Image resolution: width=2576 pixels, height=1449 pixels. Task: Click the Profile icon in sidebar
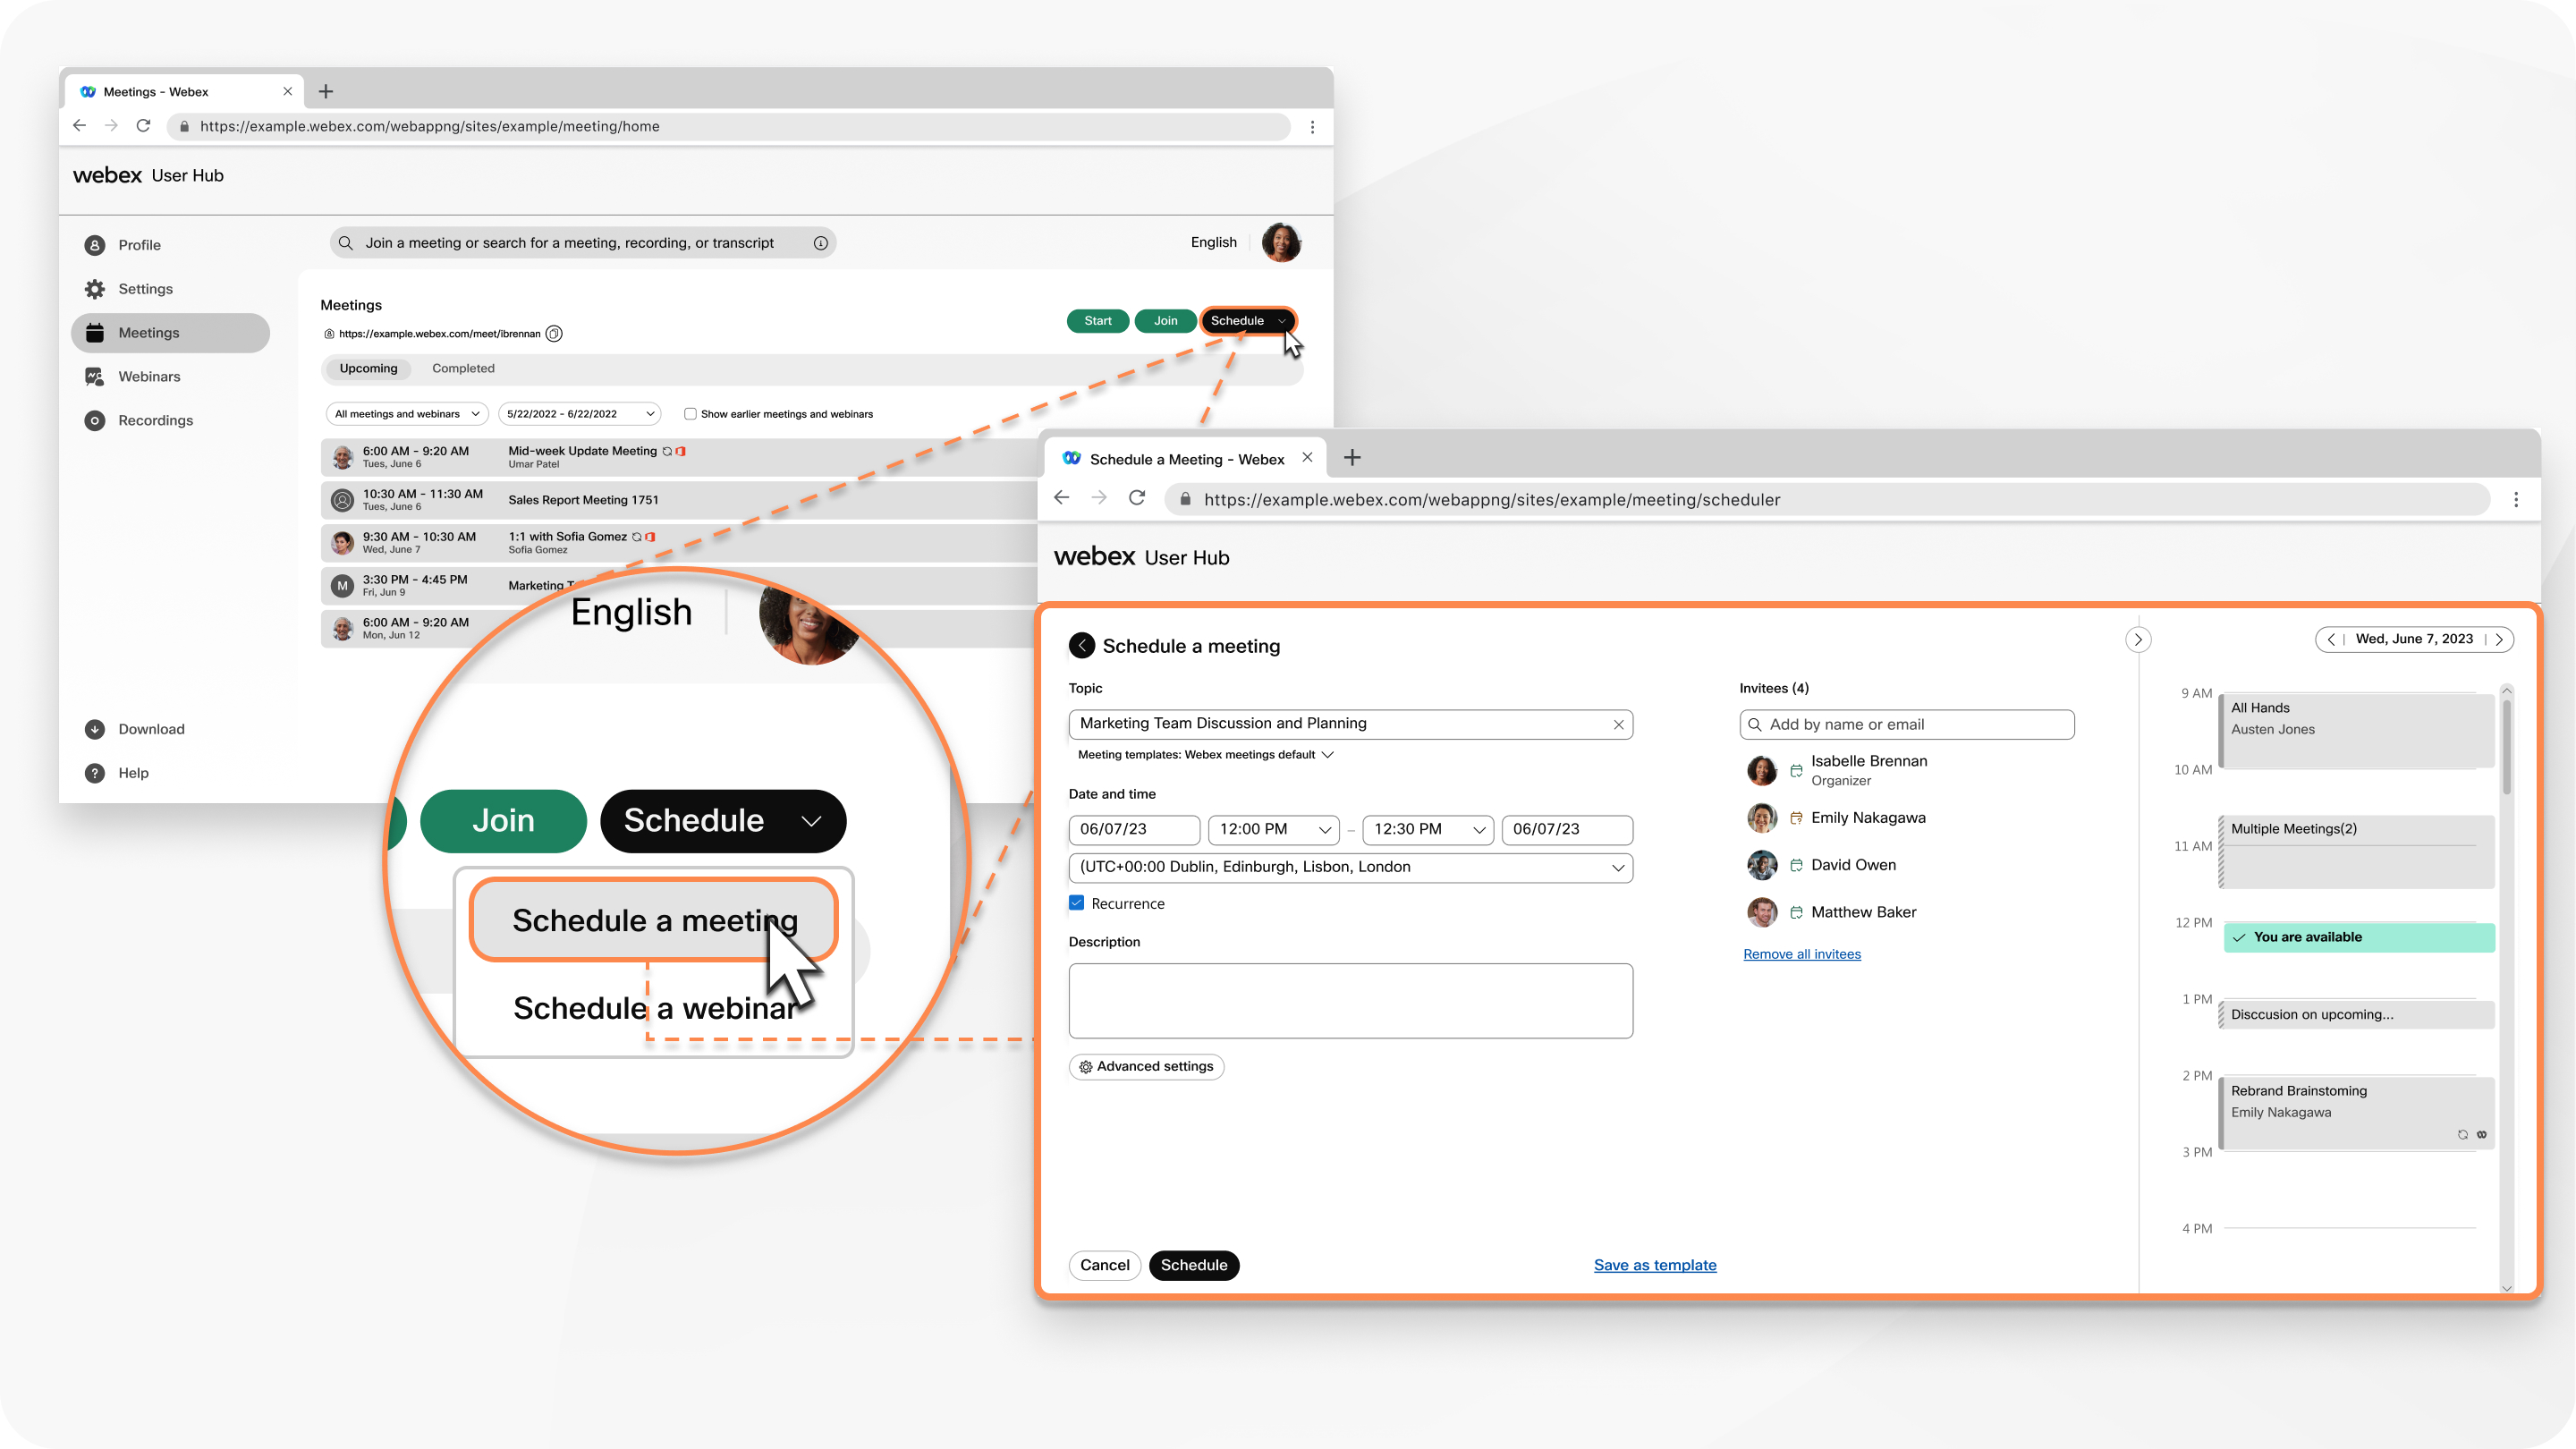coord(96,244)
